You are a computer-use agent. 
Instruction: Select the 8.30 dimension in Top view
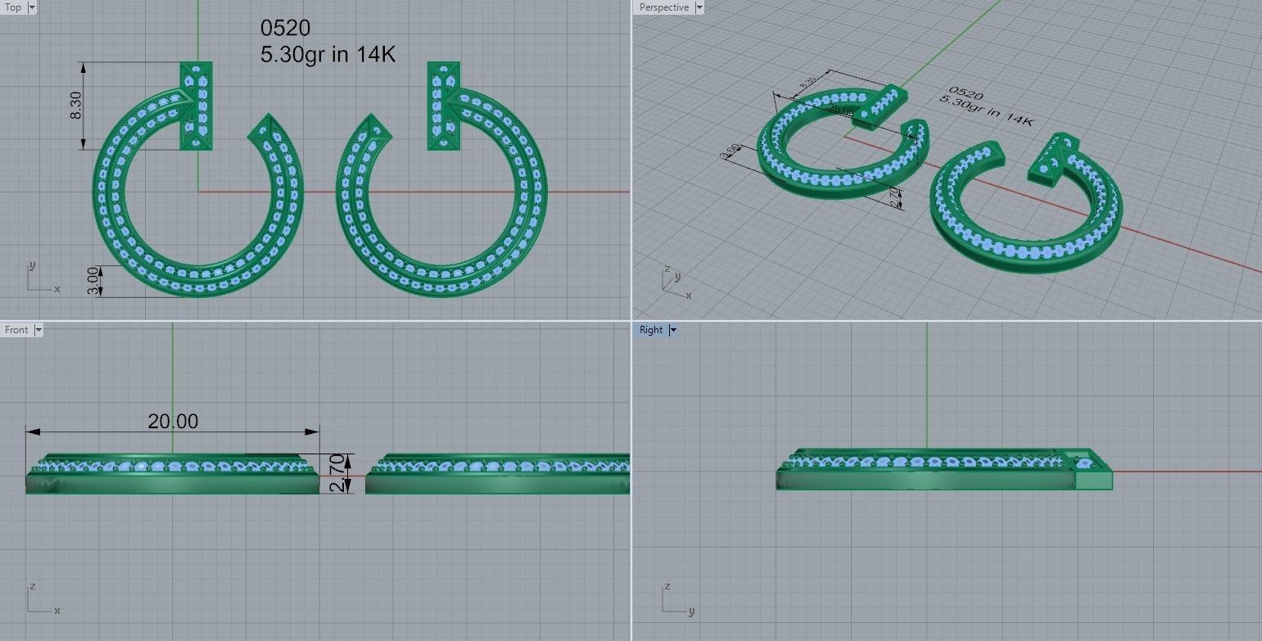click(75, 106)
